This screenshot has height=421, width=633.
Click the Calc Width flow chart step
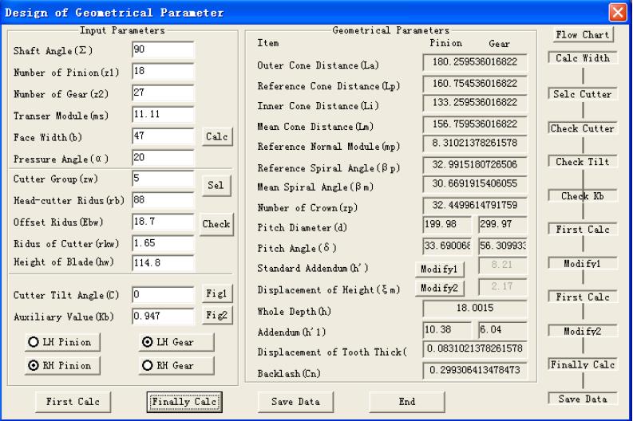click(583, 58)
